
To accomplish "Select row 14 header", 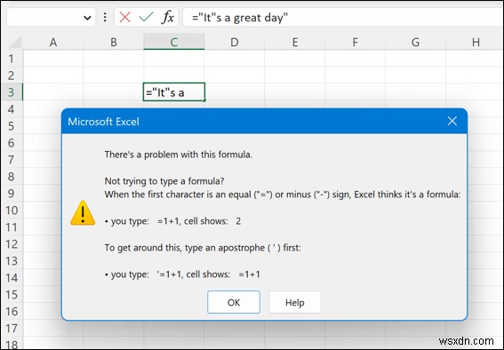I will click(x=12, y=278).
